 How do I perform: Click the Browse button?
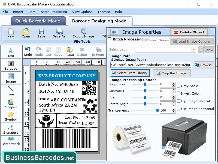tap(204, 65)
